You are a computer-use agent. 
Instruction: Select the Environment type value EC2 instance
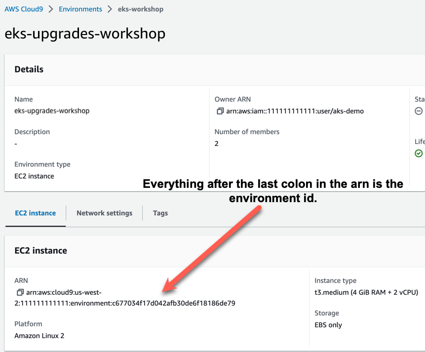34,176
